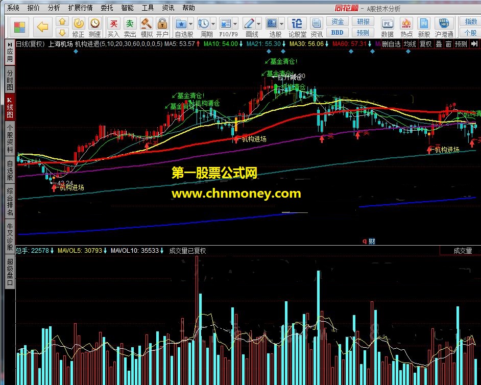Open the 自选股 star folder icon
Image resolution: width=481 pixels, height=385 pixels.
click(181, 23)
